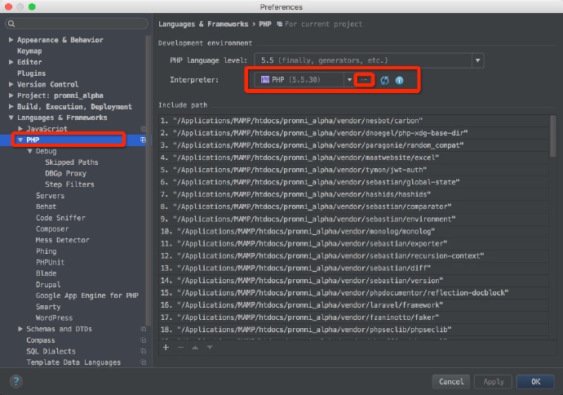This screenshot has height=395, width=563.
Task: Click PHP icon in interpreter combo
Action: click(x=265, y=80)
